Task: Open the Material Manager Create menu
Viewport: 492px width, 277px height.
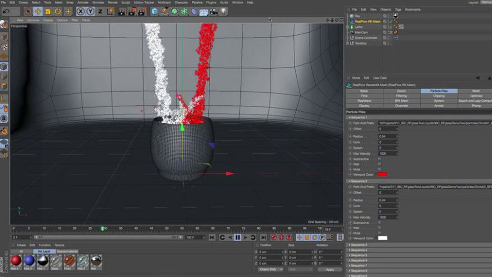Action: coord(21,245)
